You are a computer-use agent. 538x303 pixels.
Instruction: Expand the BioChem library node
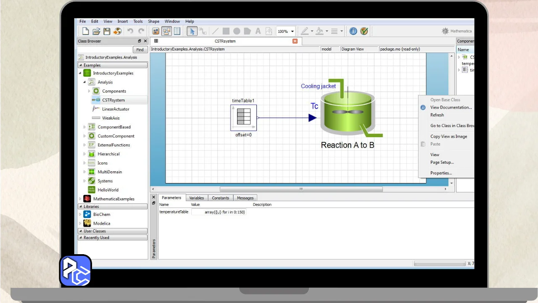80,215
